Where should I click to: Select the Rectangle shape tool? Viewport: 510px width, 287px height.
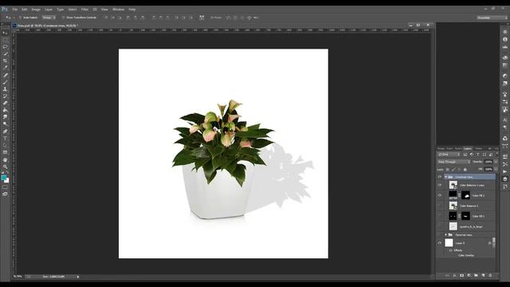click(x=5, y=152)
